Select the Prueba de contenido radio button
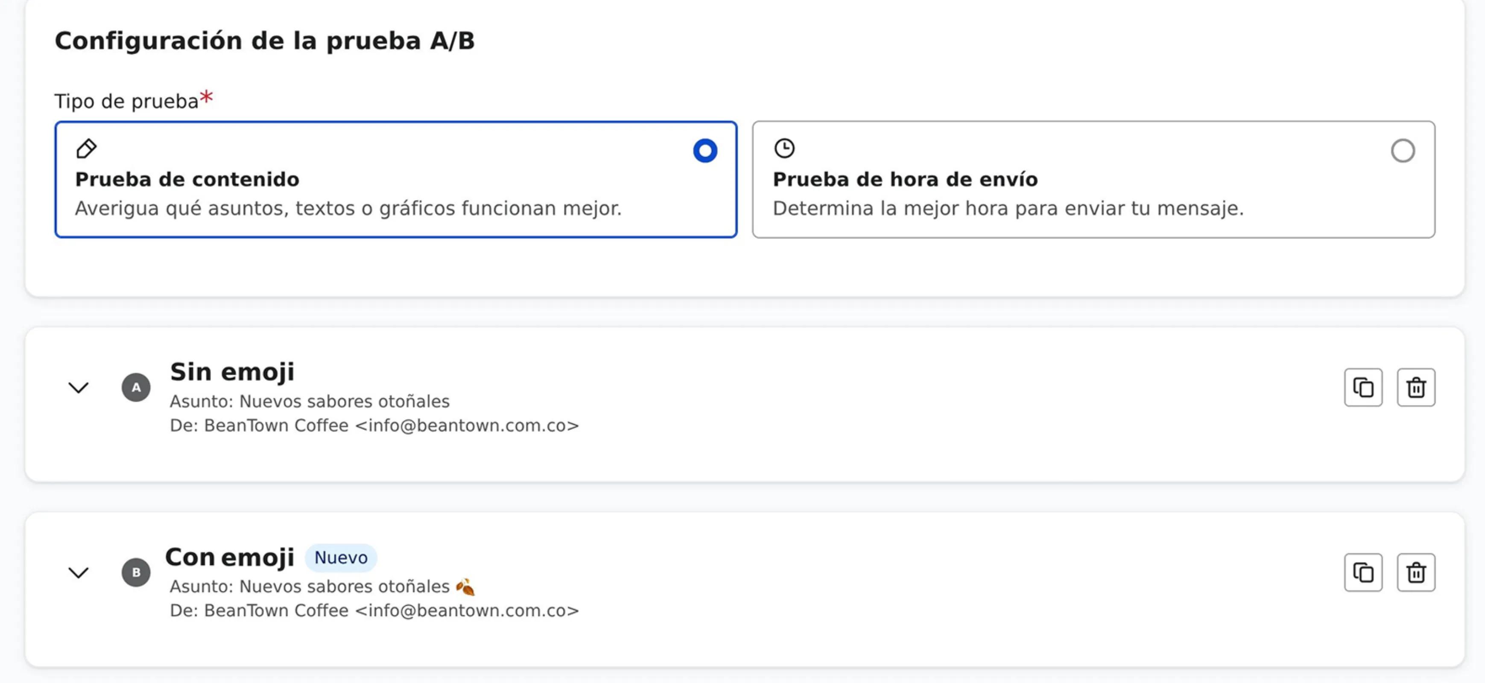The image size is (1485, 683). tap(704, 151)
